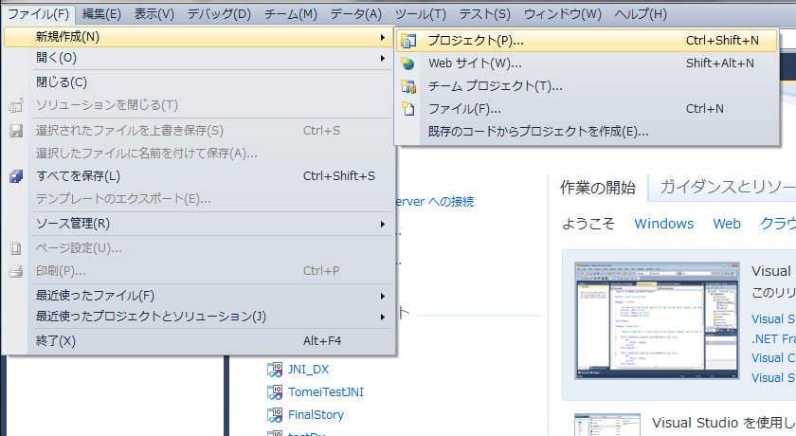Switch to the 作業の開始 tab

point(598,188)
